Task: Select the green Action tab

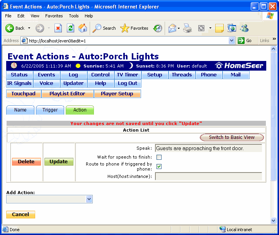Action: pos(80,110)
